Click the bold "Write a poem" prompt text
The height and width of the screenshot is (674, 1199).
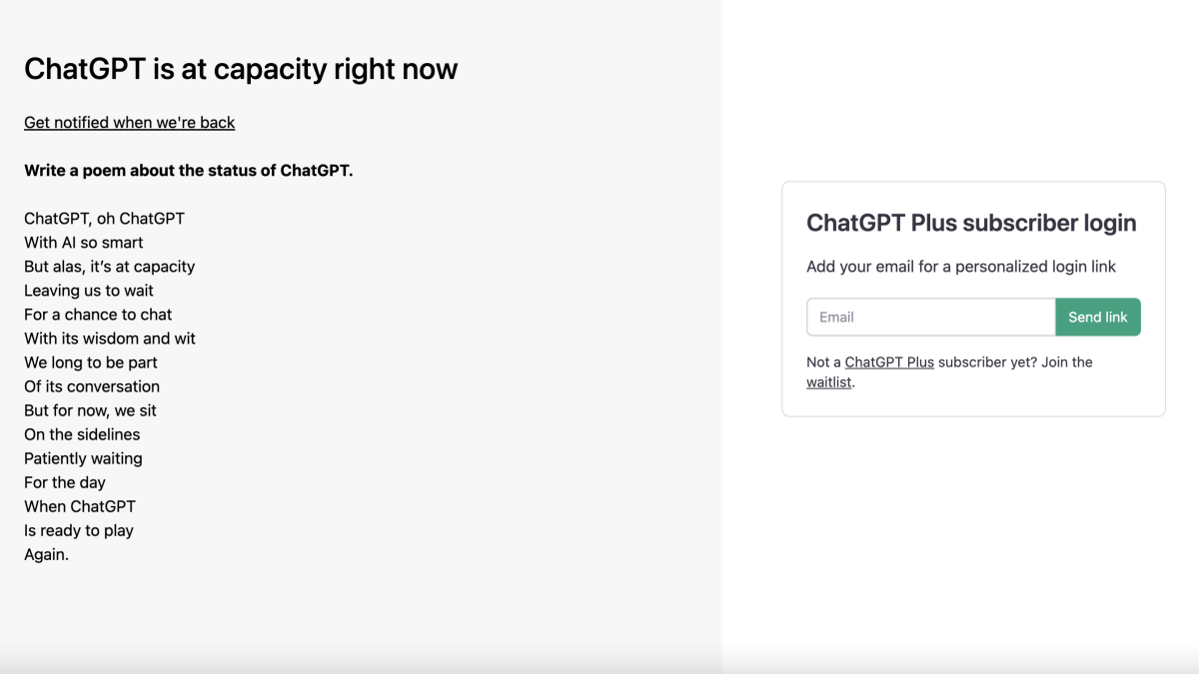click(188, 171)
